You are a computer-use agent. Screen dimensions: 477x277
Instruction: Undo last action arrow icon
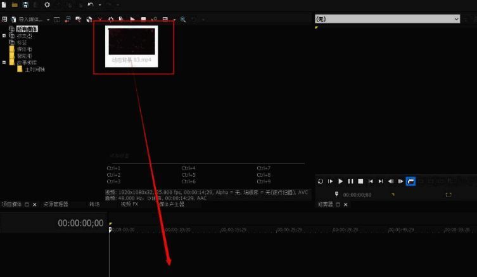[91, 4]
